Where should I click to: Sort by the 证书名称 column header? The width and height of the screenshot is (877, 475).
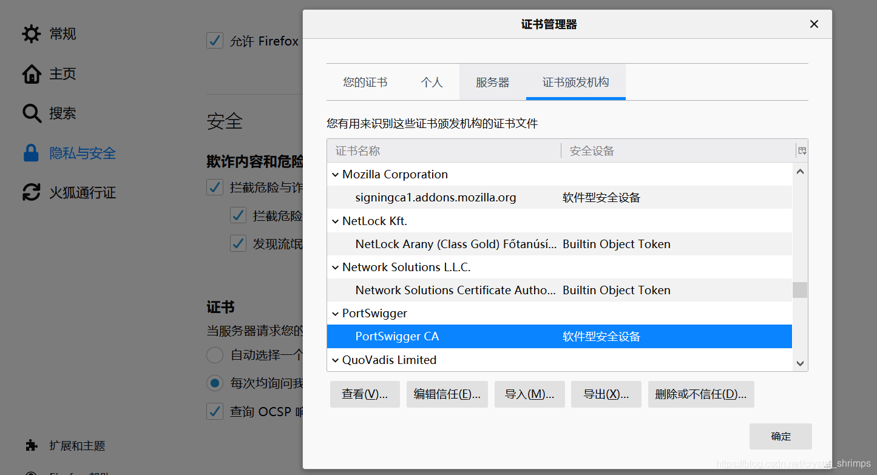[x=444, y=150]
